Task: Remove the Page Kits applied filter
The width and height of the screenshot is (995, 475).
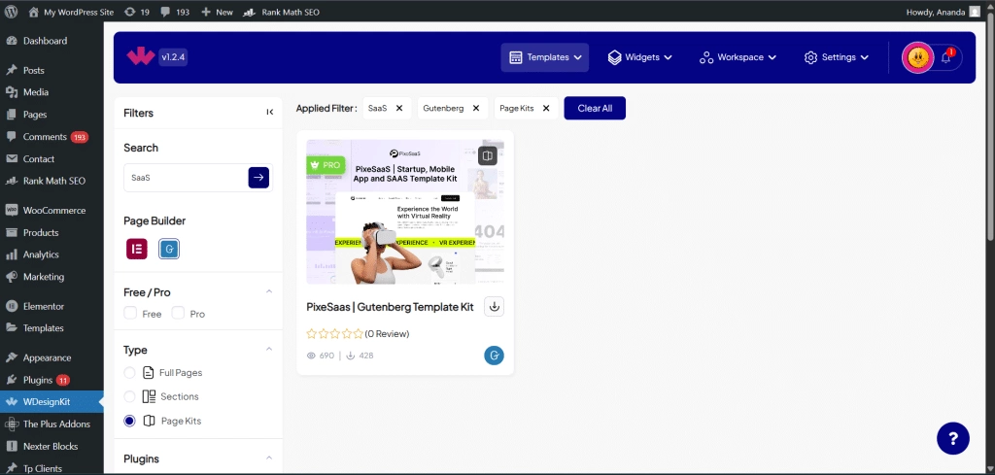Action: pos(546,108)
